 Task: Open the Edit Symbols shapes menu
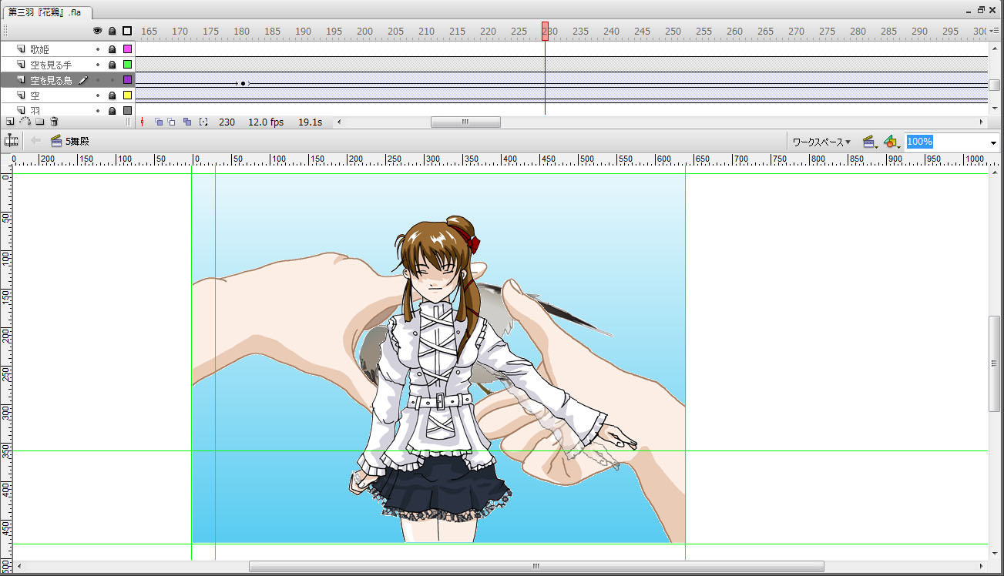click(x=891, y=142)
